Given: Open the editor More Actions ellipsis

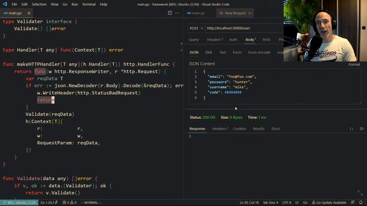Looking at the screenshot, I should pos(177,13).
